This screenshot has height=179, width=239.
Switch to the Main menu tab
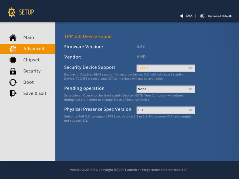coord(29,37)
